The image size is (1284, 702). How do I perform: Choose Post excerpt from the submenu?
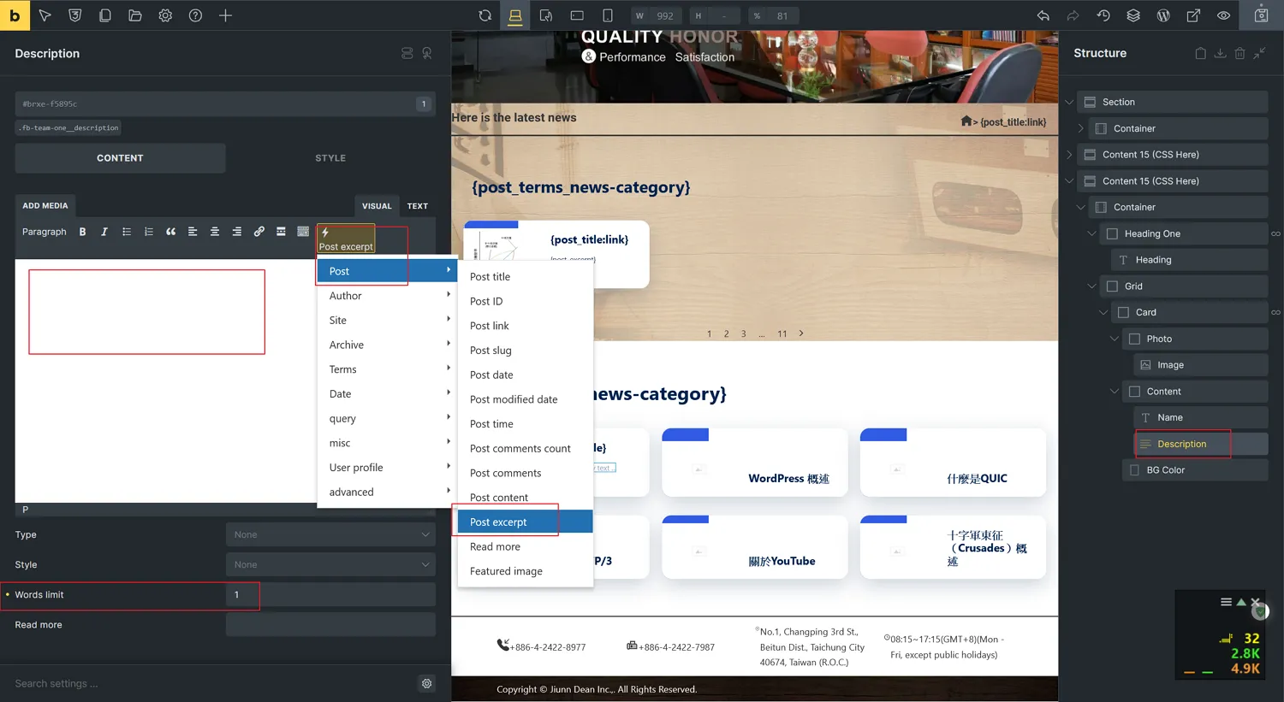click(x=498, y=522)
